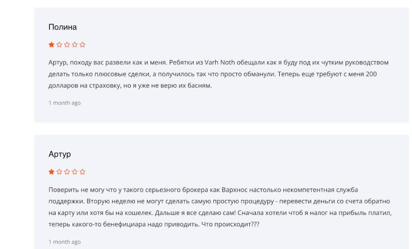
Task: Select the fourth star in Артур's rating
Action: (x=75, y=172)
